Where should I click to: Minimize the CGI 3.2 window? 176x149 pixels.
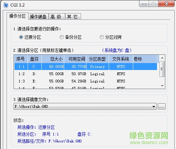[144, 4]
